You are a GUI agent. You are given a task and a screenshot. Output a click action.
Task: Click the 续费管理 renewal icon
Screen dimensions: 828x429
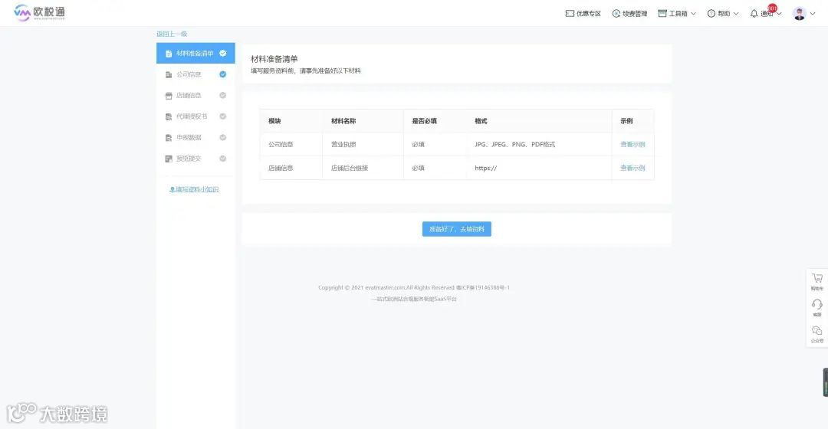point(616,13)
